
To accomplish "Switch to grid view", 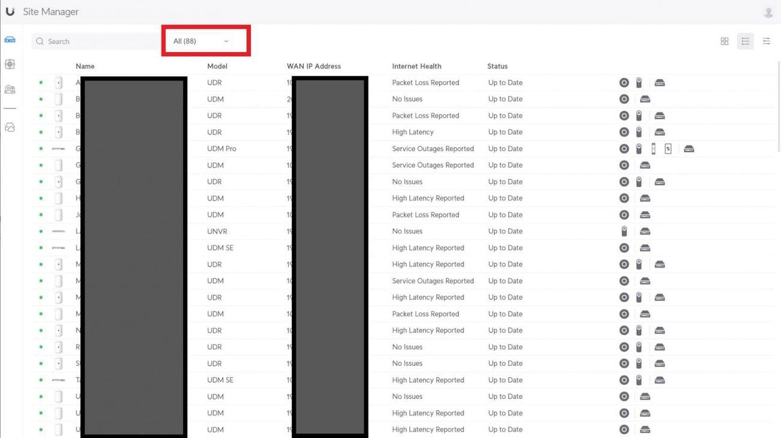I will pyautogui.click(x=725, y=41).
